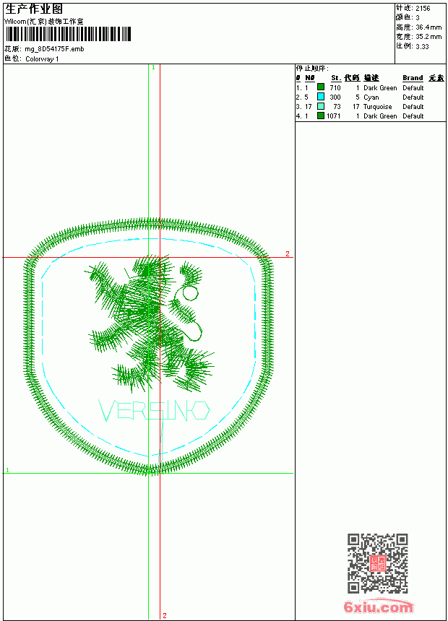Click the Dark Green description in row 1

380,87
